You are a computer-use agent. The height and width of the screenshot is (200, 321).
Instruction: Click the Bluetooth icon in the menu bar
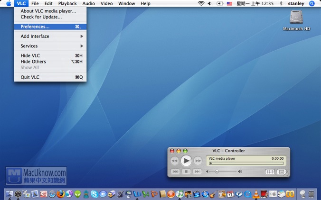(281, 3)
